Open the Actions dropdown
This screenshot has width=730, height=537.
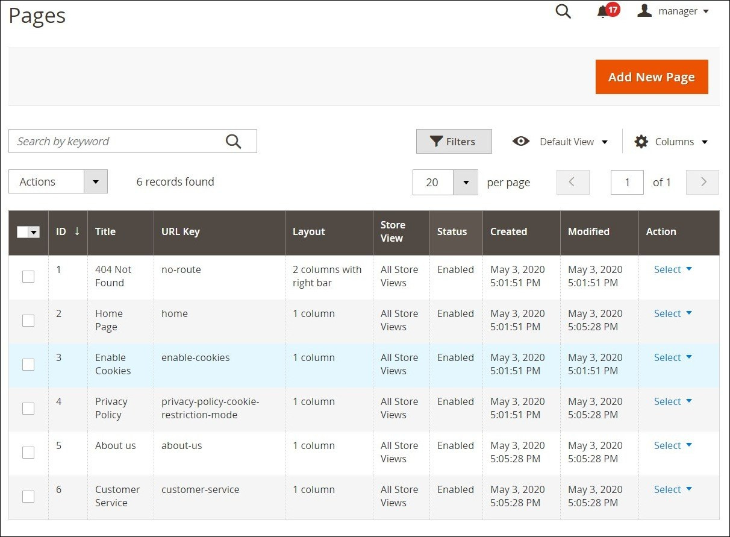pos(58,181)
